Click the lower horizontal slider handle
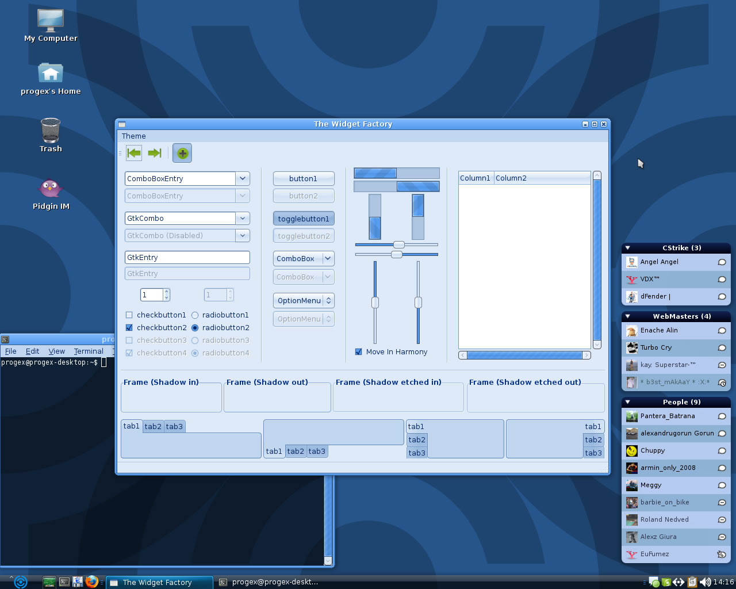 coord(397,254)
